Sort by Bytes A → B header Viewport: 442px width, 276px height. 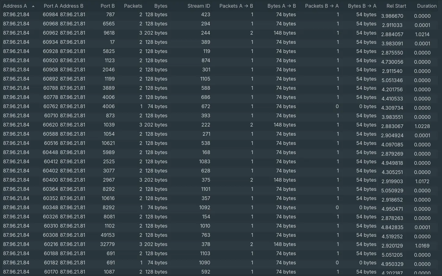click(281, 6)
